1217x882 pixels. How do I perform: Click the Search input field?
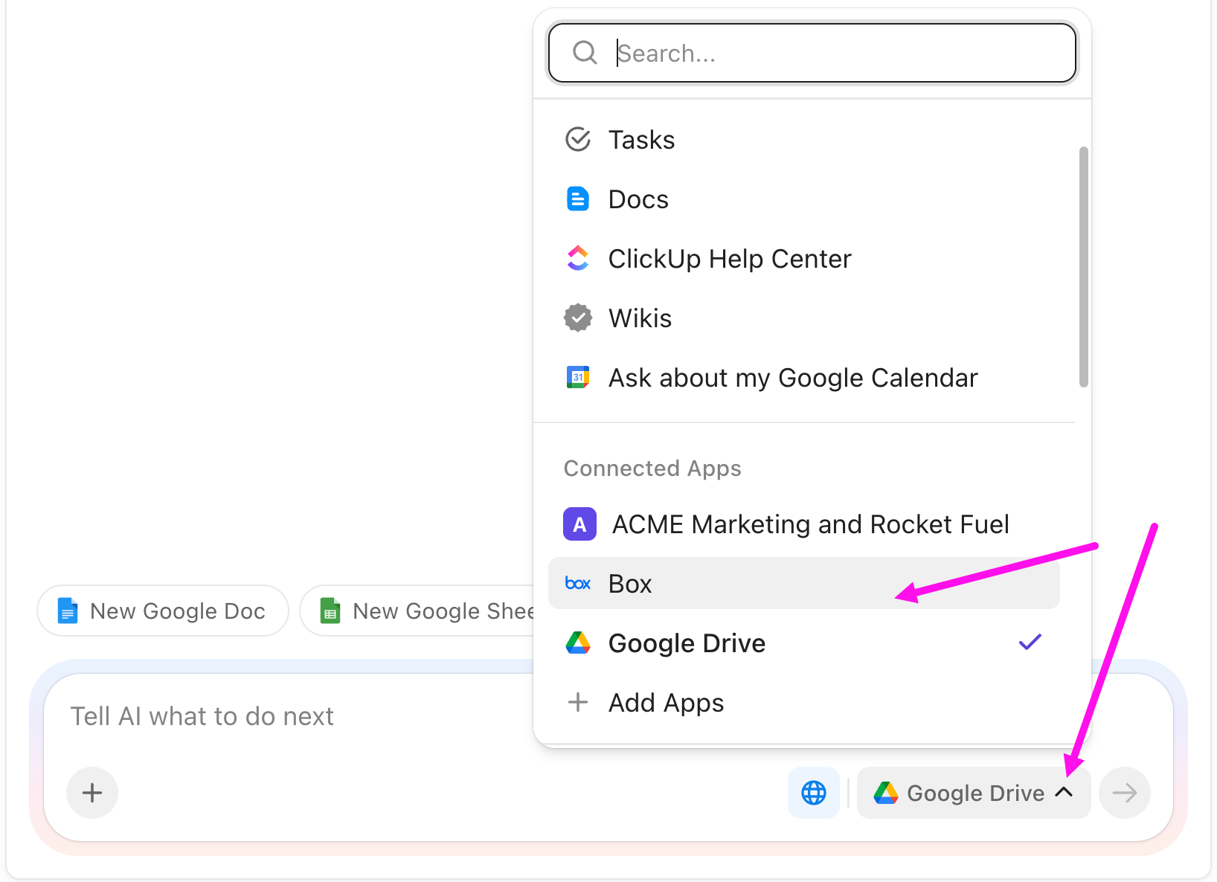pyautogui.click(x=811, y=52)
